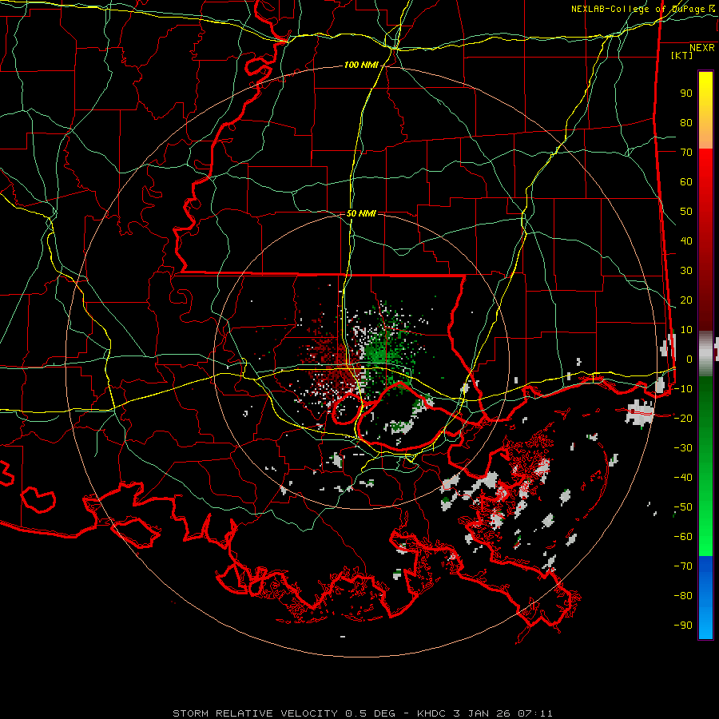The image size is (719, 719).
Task: Click the gray zero-velocity segment of the color bar
Action: (705, 354)
